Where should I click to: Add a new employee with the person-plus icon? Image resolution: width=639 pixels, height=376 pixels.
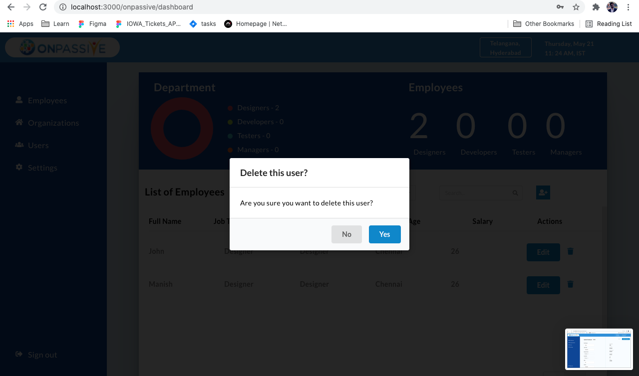coord(543,192)
